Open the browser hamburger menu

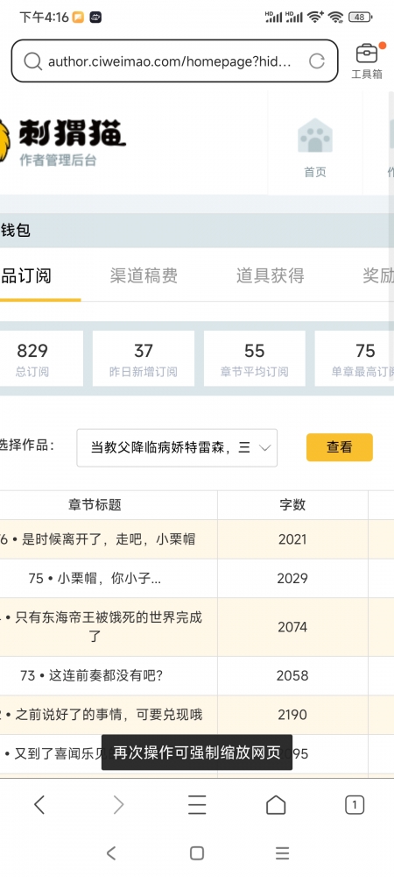[x=197, y=805]
